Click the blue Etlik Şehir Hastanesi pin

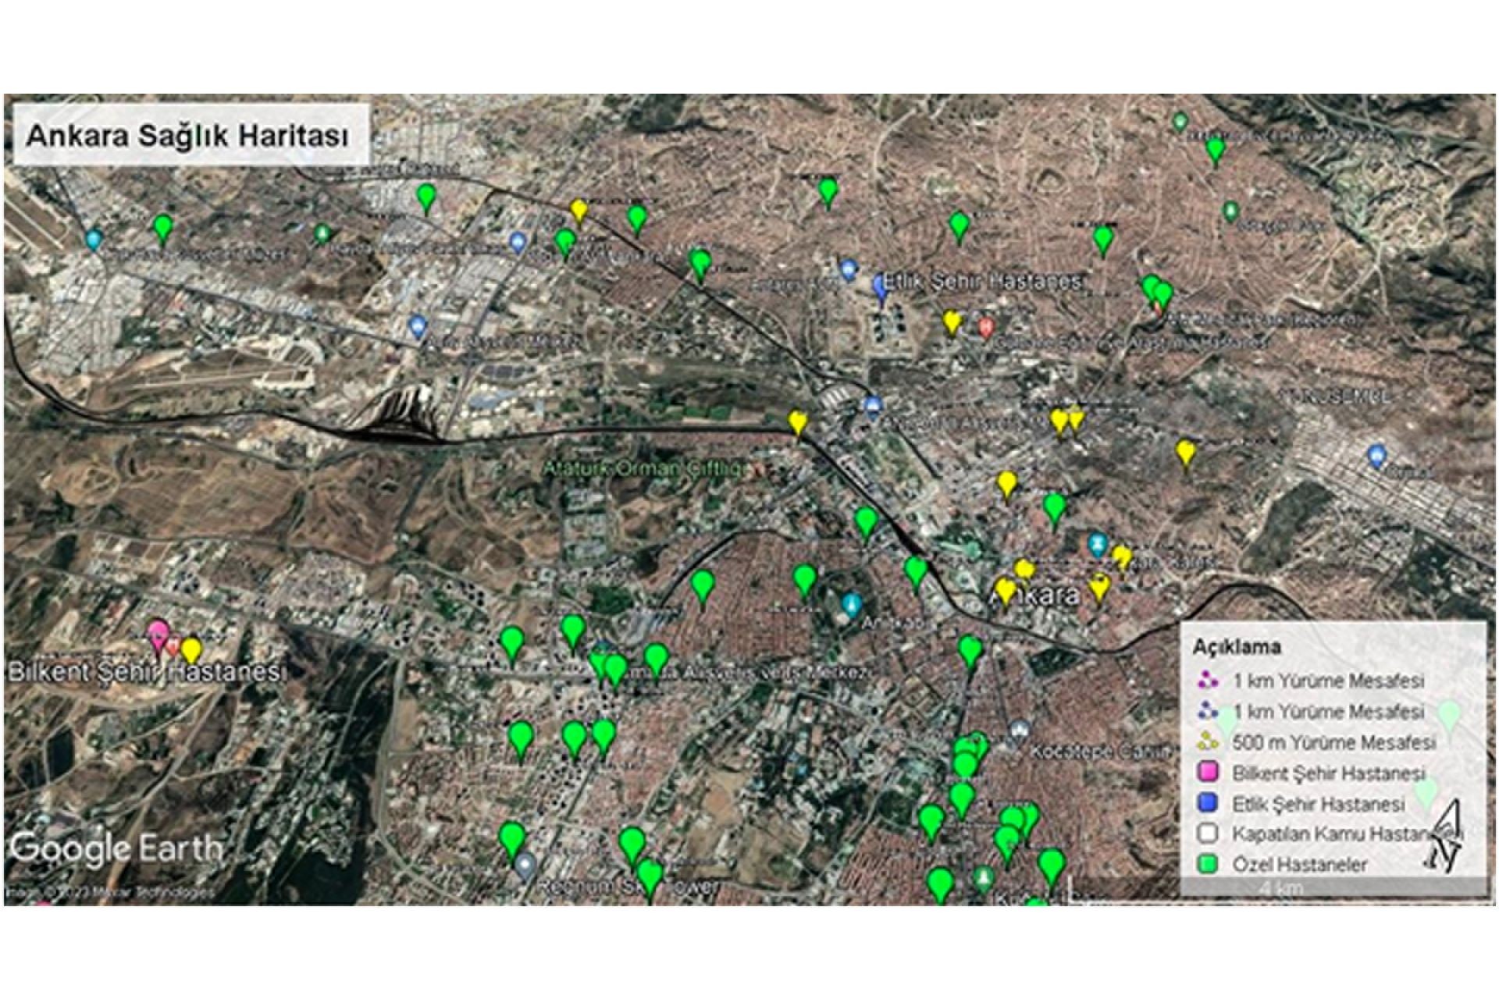click(882, 290)
